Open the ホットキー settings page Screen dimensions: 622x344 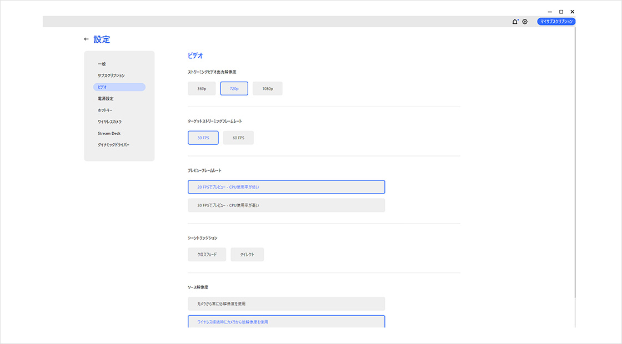pos(105,110)
